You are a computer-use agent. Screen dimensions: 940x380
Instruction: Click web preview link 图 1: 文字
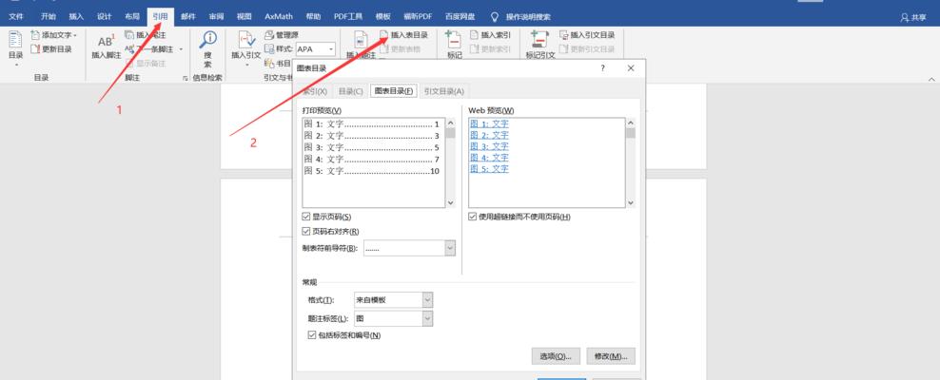click(x=489, y=123)
